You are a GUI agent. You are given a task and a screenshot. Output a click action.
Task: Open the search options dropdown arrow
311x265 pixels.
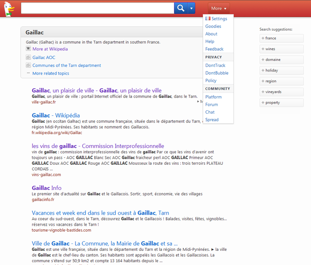click(191, 8)
